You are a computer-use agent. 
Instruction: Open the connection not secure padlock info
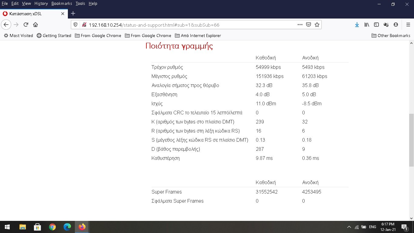click(x=84, y=25)
